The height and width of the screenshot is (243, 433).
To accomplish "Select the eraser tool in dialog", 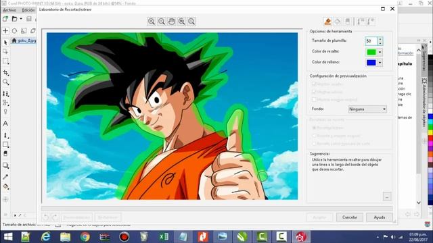I will [348, 22].
